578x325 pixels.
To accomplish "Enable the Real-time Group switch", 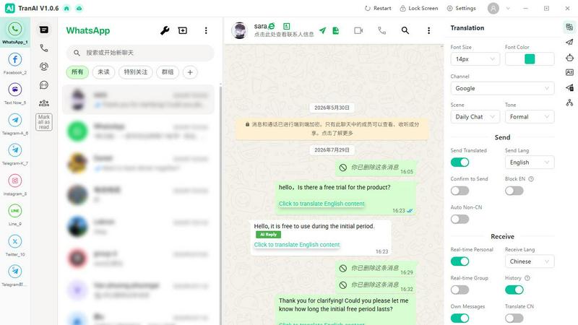I will pos(460,290).
